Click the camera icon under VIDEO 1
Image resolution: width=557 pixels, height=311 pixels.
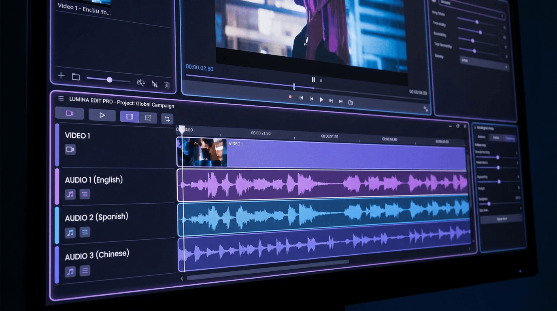tap(70, 149)
